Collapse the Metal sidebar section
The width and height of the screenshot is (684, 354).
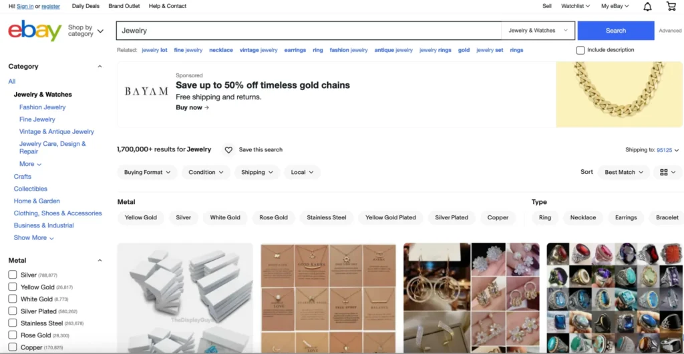coord(100,261)
